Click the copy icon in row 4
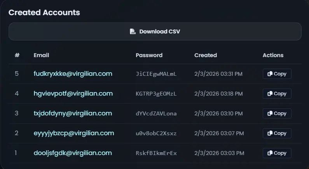The height and width of the screenshot is (169, 309). click(270, 94)
